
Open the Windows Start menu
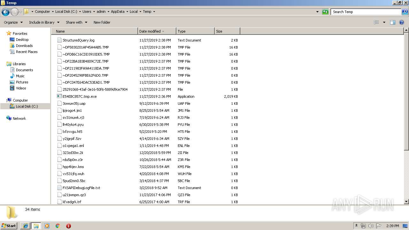(x=9, y=226)
